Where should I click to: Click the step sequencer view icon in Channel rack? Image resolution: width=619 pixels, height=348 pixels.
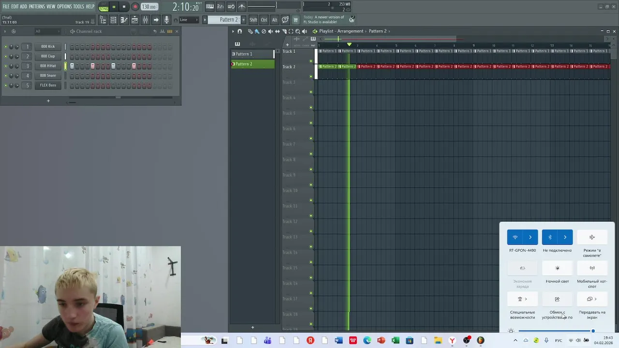tap(170, 31)
